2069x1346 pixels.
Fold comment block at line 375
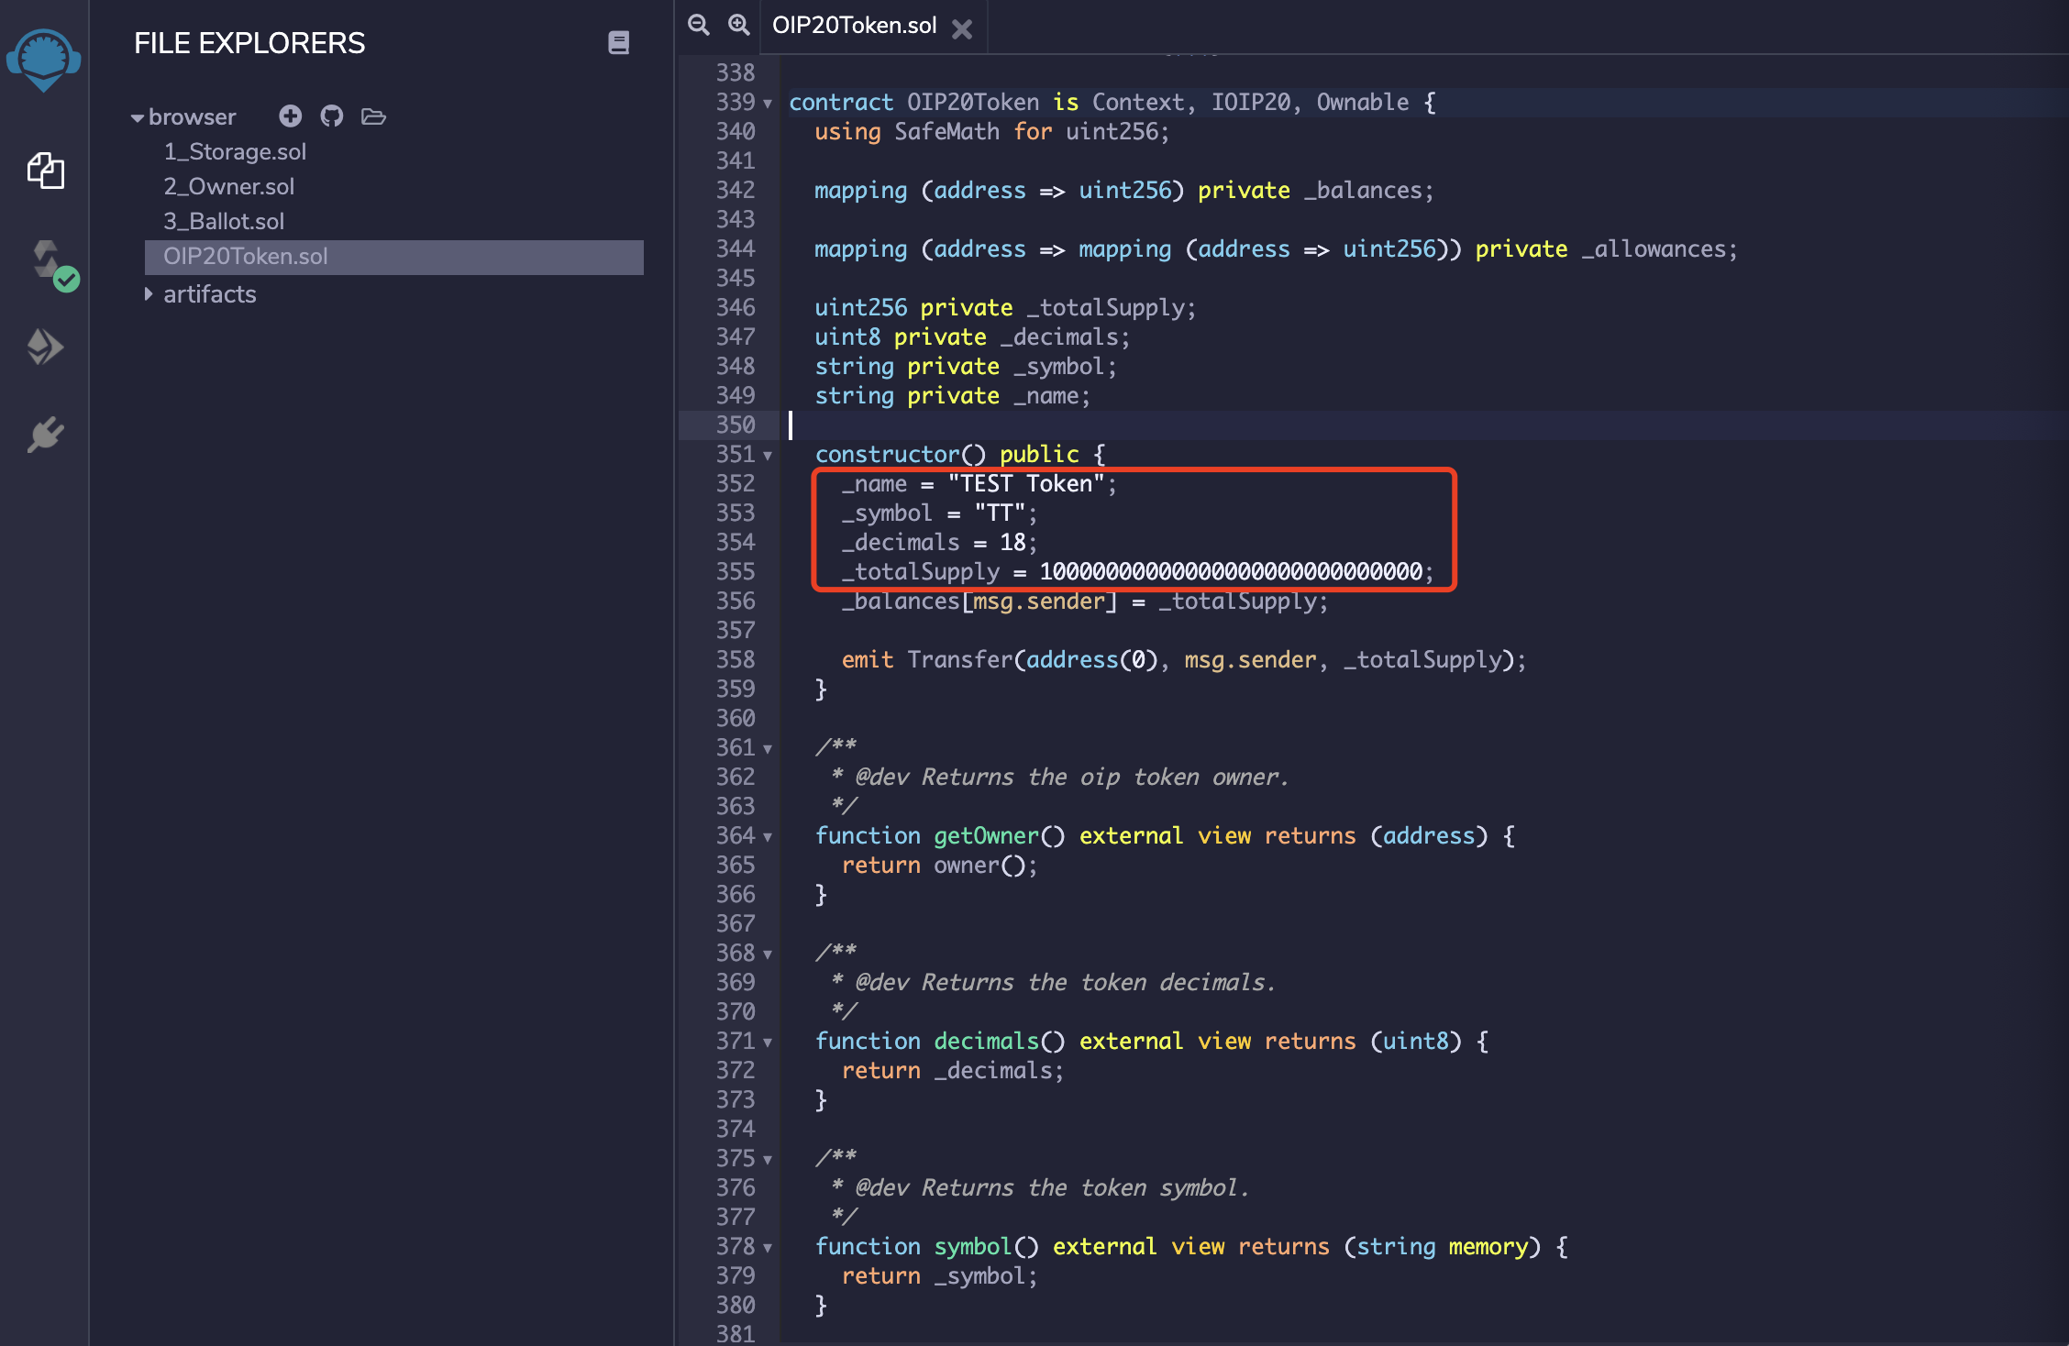coord(768,1160)
